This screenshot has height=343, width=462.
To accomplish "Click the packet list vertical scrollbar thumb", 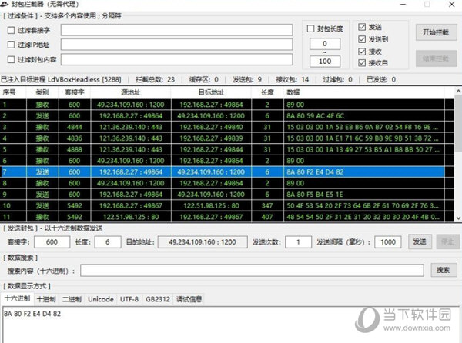I will point(458,123).
